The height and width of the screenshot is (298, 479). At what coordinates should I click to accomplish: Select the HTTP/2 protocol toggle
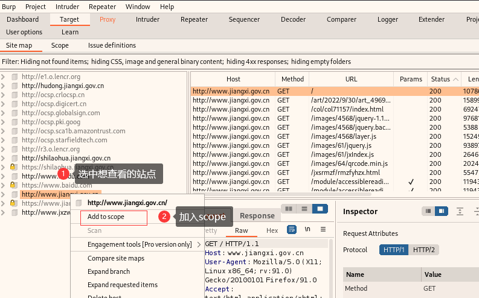click(x=423, y=250)
